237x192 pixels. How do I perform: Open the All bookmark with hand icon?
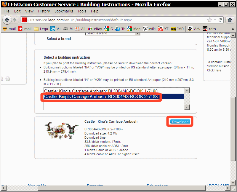pyautogui.click(x=80, y=29)
